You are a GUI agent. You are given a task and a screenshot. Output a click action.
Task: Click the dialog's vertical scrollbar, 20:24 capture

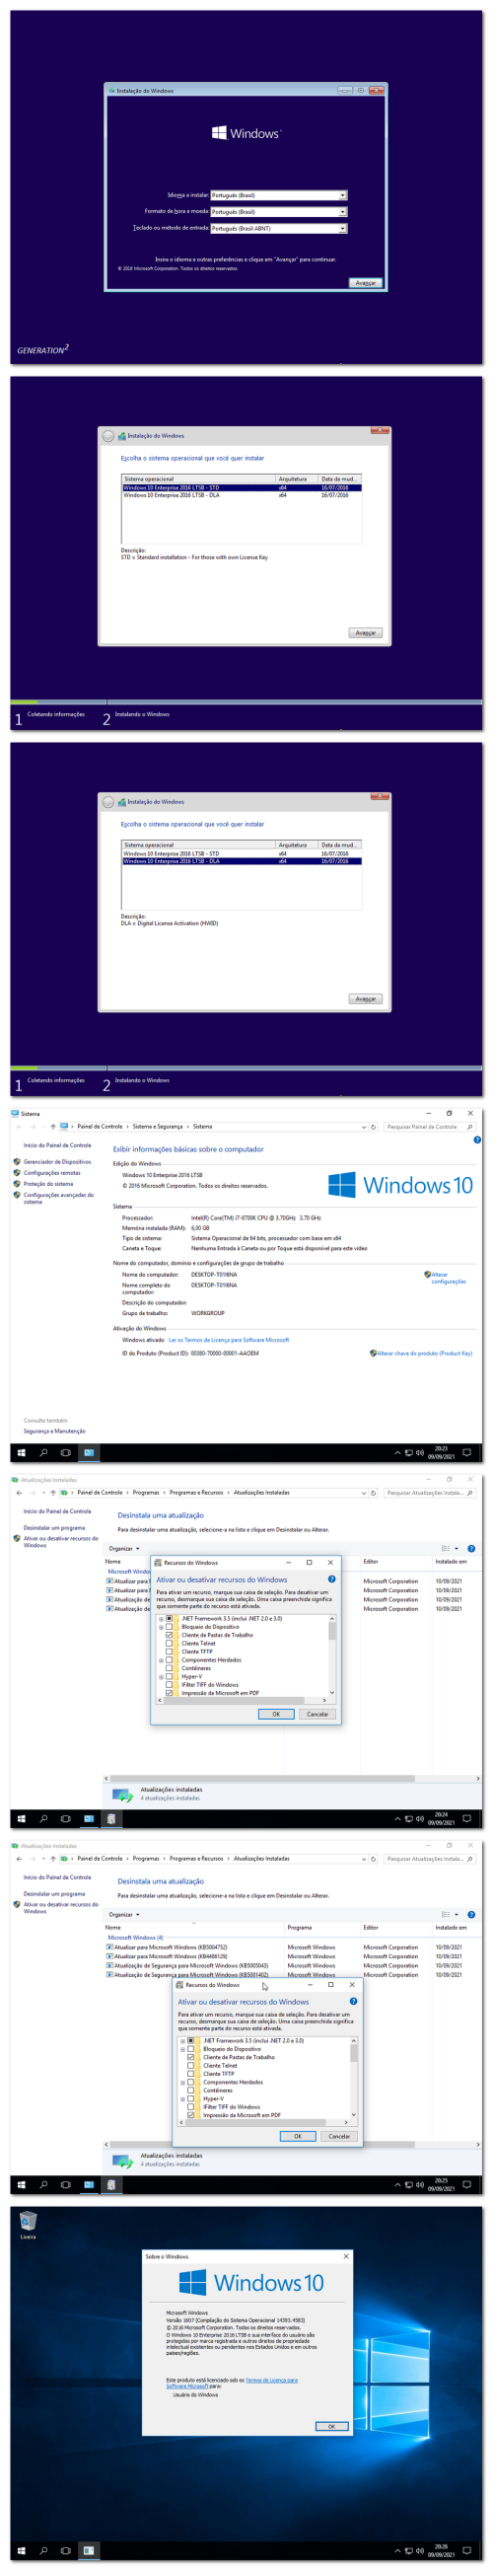pyautogui.click(x=331, y=1655)
